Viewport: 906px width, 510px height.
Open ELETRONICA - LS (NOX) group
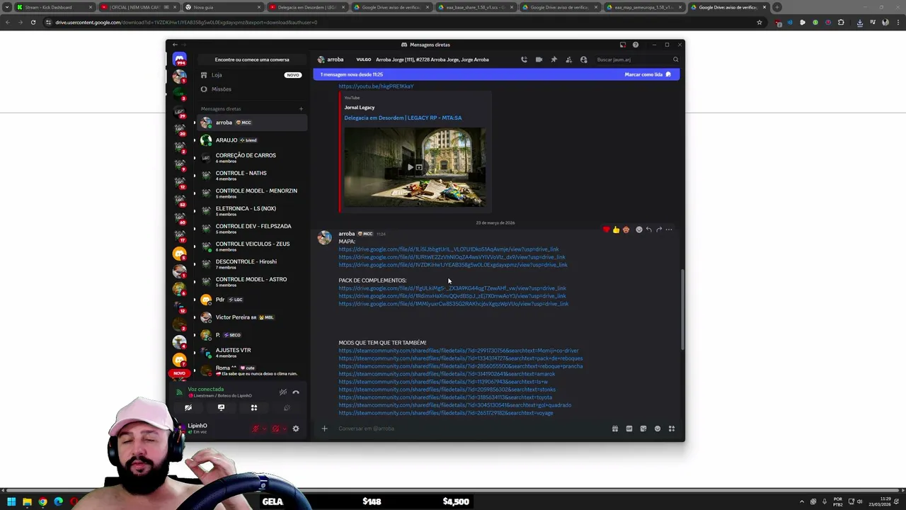point(252,211)
